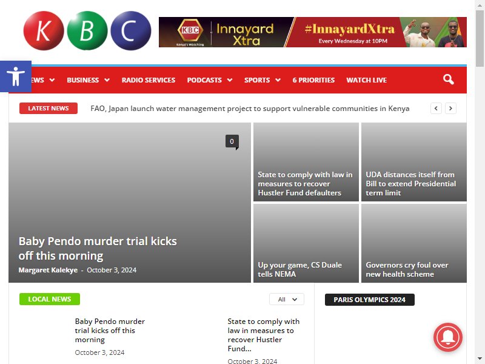The height and width of the screenshot is (364, 485).
Task: Open the Podcasts menu item
Action: tap(204, 80)
